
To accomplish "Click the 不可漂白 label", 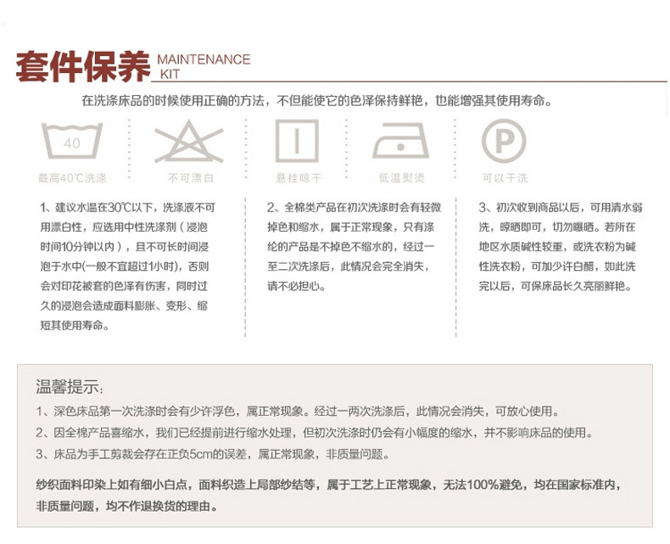I will tap(191, 178).
